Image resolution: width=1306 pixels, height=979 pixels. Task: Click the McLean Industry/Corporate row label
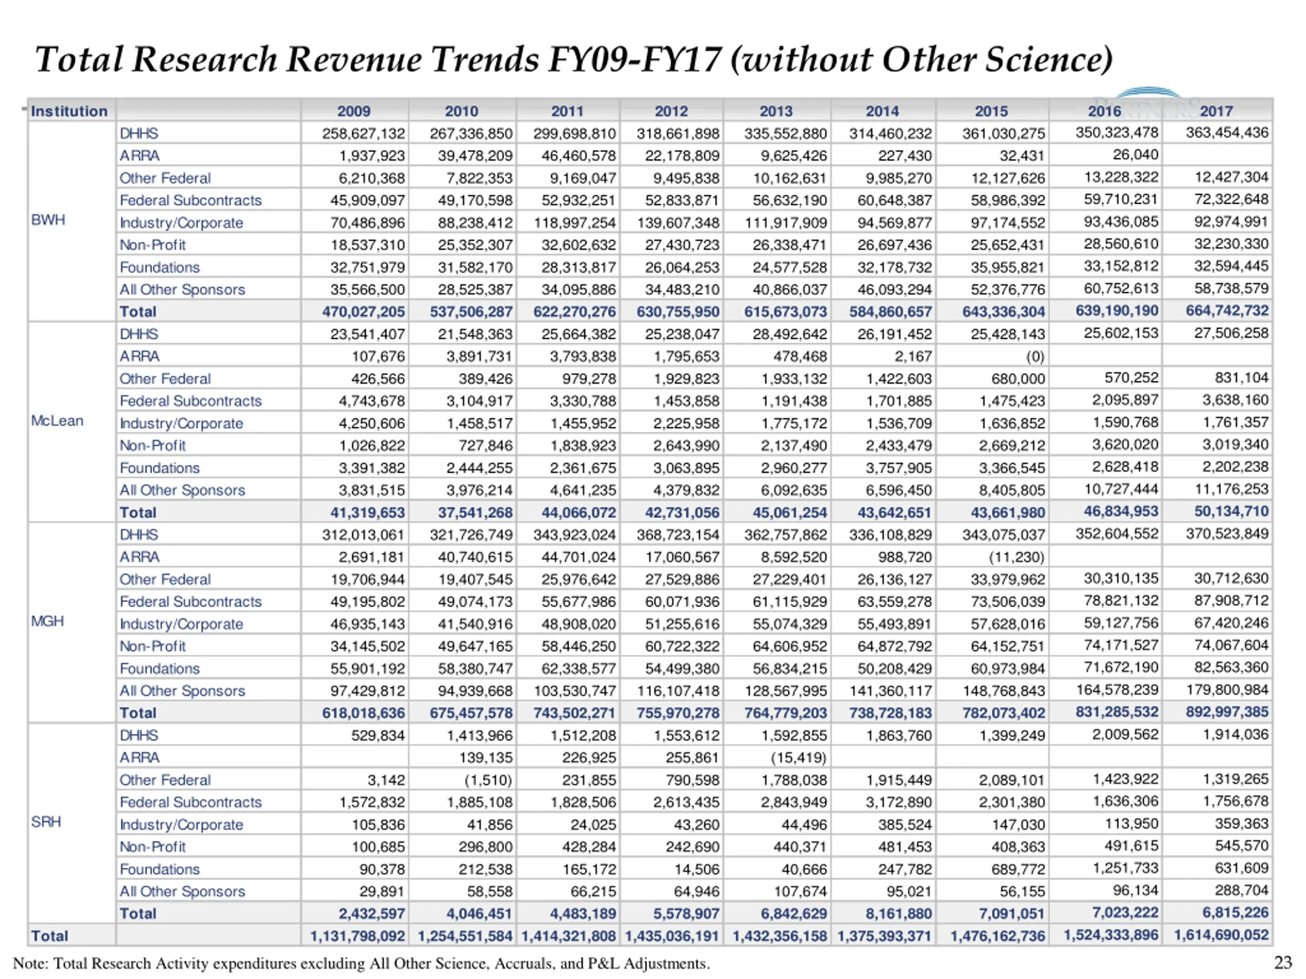(x=181, y=424)
